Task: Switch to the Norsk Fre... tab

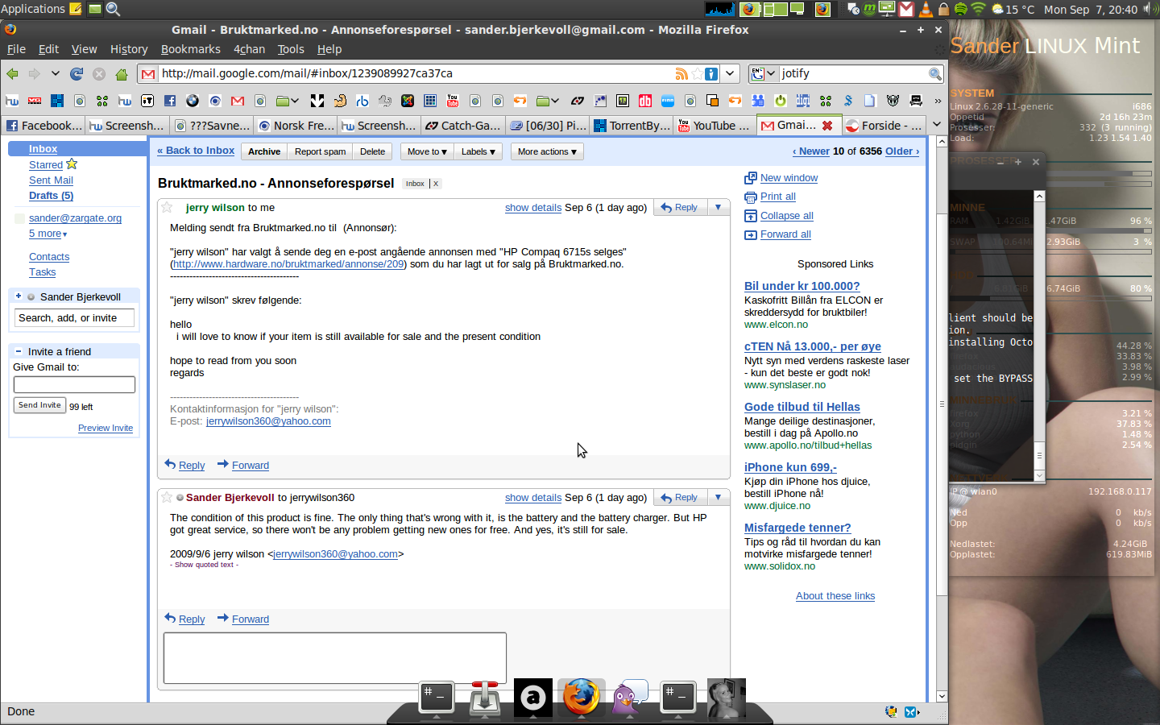Action: (x=296, y=125)
